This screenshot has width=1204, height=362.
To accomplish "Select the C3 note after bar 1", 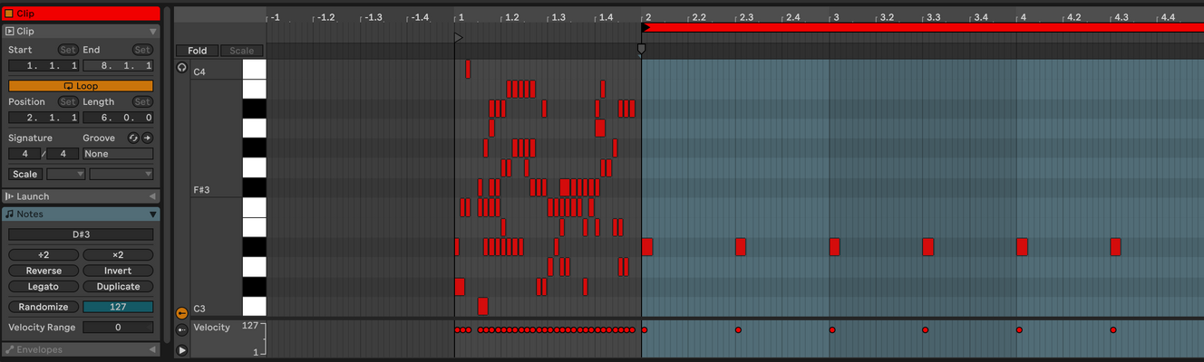I will pos(482,306).
